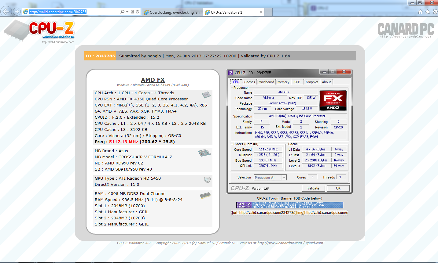Click the BB code URL text field
438x263 pixels.
point(289,212)
